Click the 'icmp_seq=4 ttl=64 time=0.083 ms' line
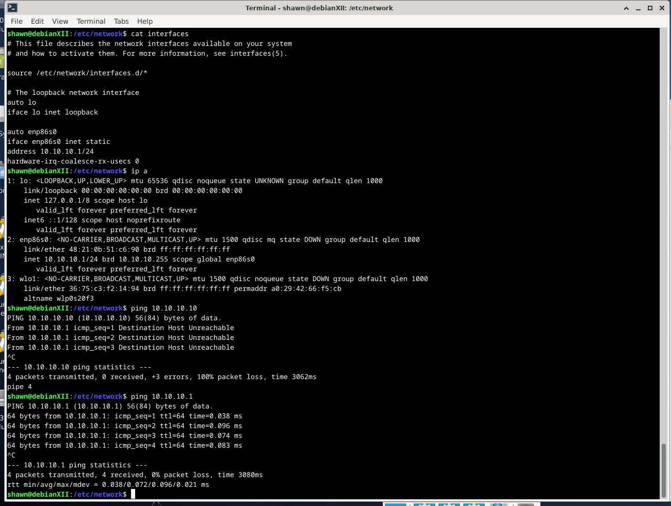 pyautogui.click(x=125, y=446)
